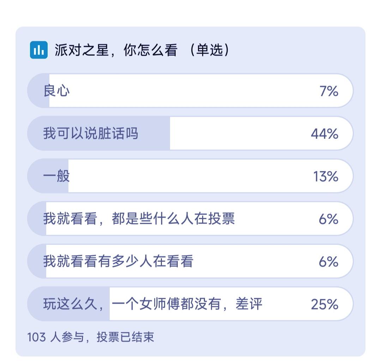Choose 我就看看有多少人在看看 option
The image size is (381, 364).
[190, 261]
